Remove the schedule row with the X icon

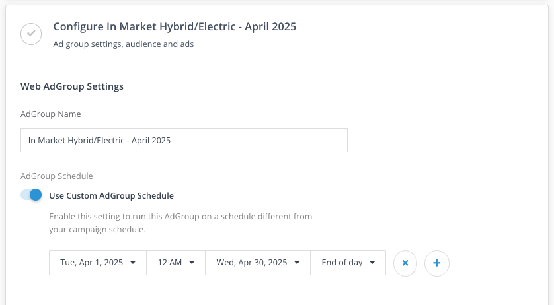point(405,263)
